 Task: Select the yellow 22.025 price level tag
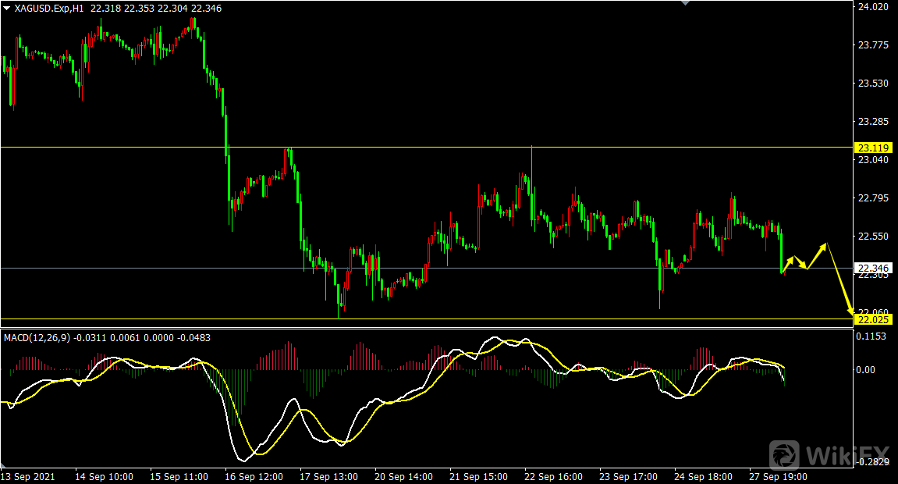[x=872, y=319]
